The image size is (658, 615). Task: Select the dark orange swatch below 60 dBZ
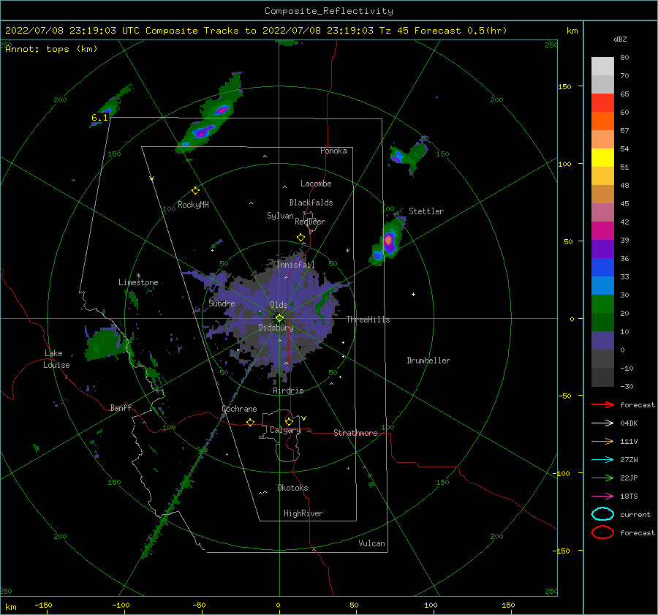pyautogui.click(x=602, y=121)
